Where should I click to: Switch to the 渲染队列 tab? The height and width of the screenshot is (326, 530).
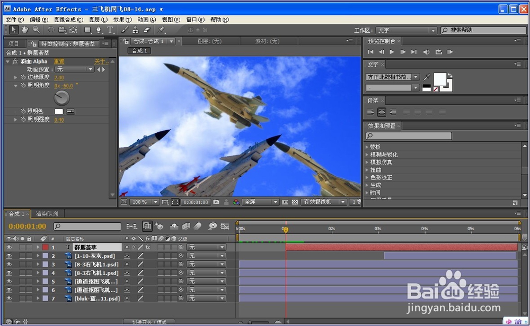pyautogui.click(x=47, y=214)
